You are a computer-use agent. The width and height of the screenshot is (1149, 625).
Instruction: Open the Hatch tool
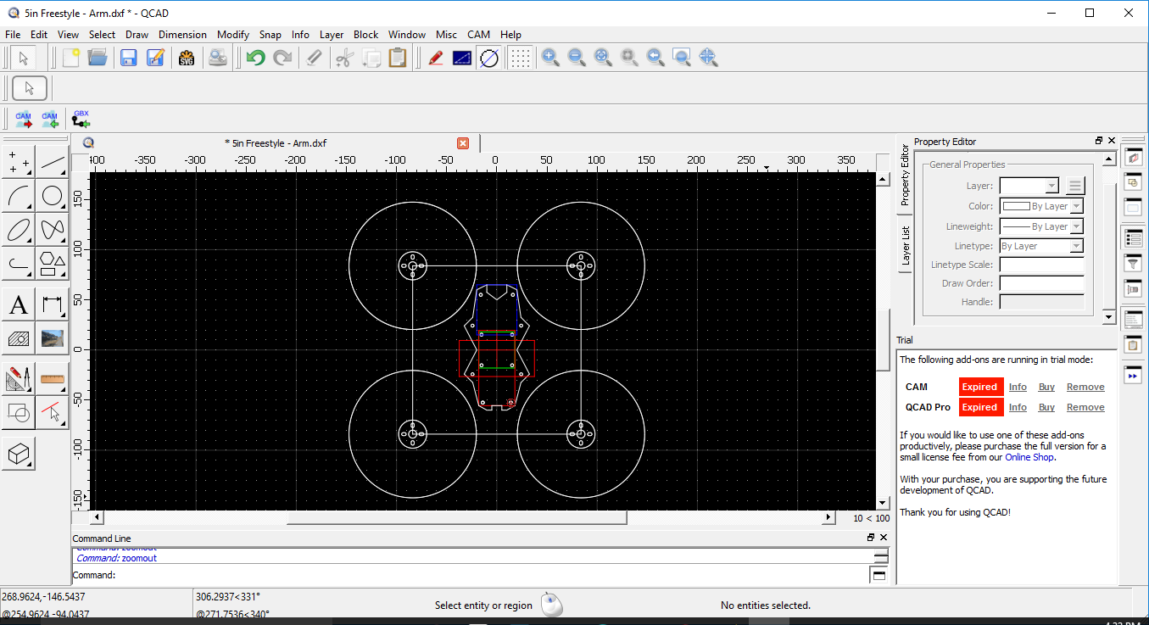click(18, 338)
